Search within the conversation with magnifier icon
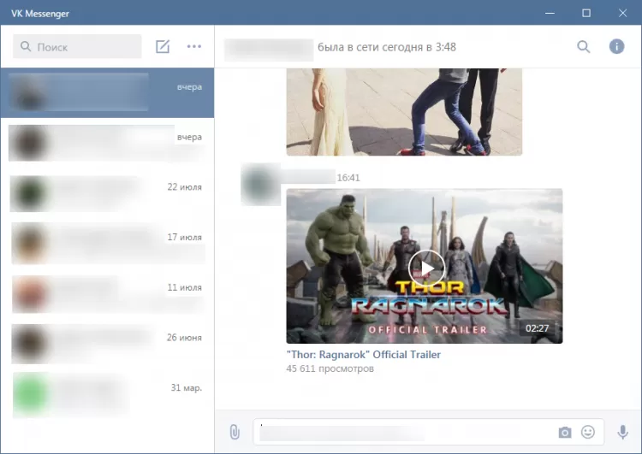 coord(584,47)
